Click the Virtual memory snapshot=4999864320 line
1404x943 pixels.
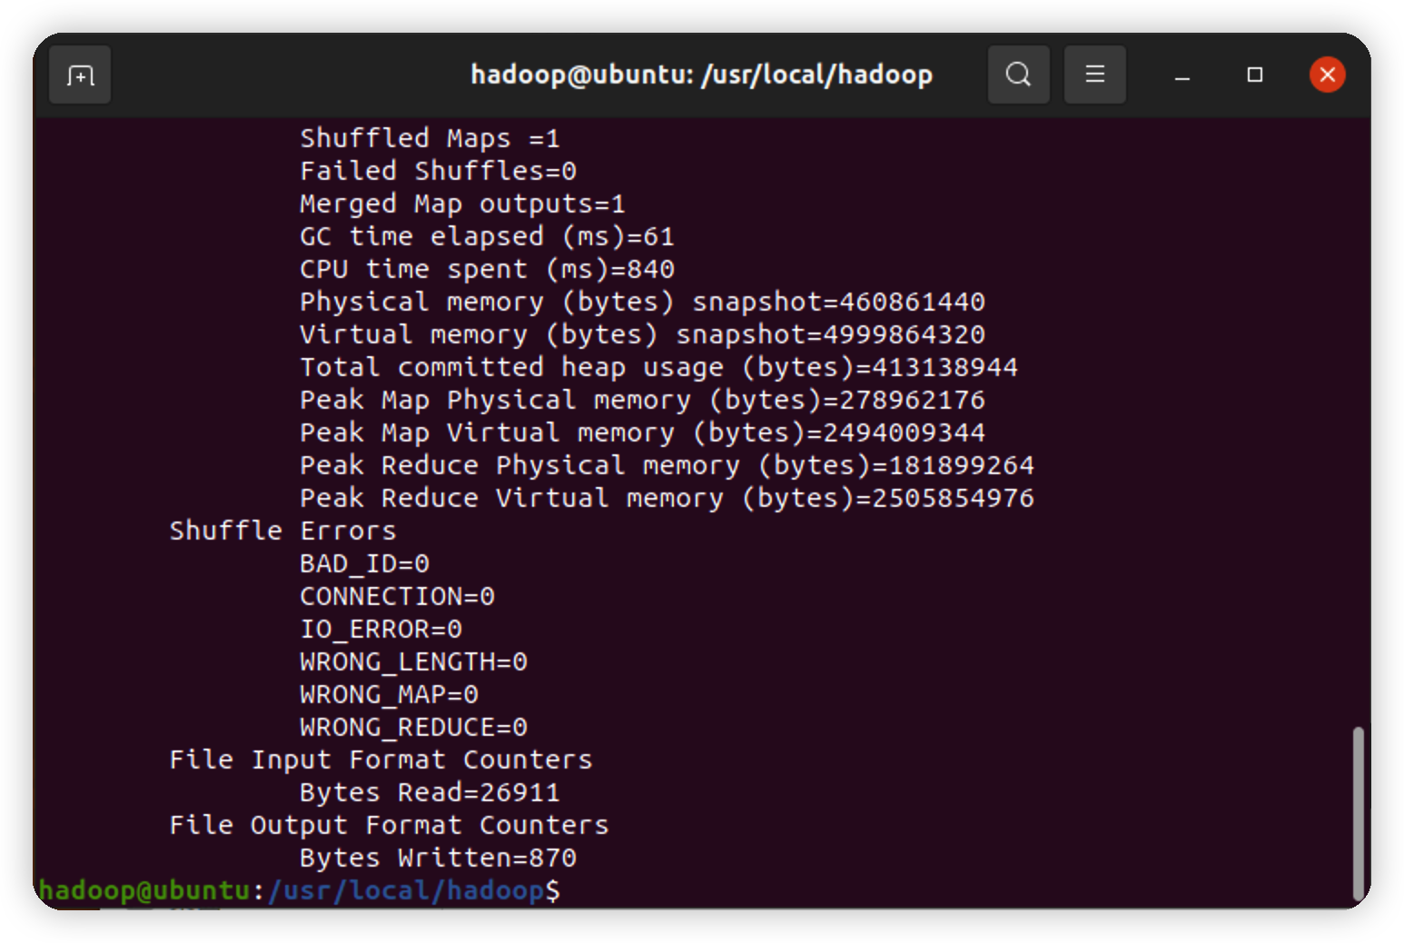[x=642, y=334]
